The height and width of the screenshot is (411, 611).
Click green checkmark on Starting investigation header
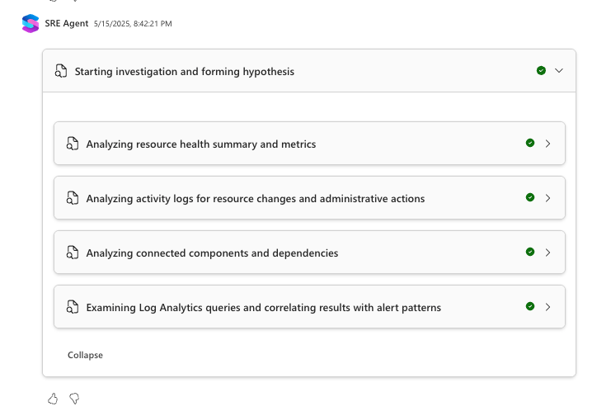point(541,71)
